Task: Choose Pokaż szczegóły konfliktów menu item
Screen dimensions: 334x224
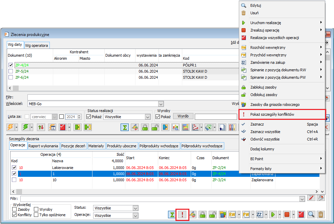Action: click(282, 114)
